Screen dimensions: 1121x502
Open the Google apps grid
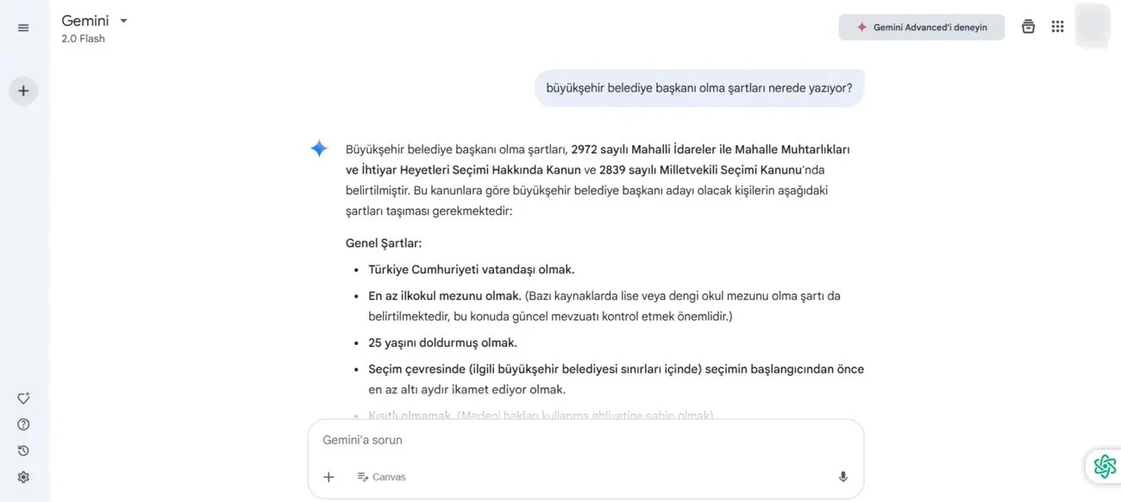[x=1058, y=27]
